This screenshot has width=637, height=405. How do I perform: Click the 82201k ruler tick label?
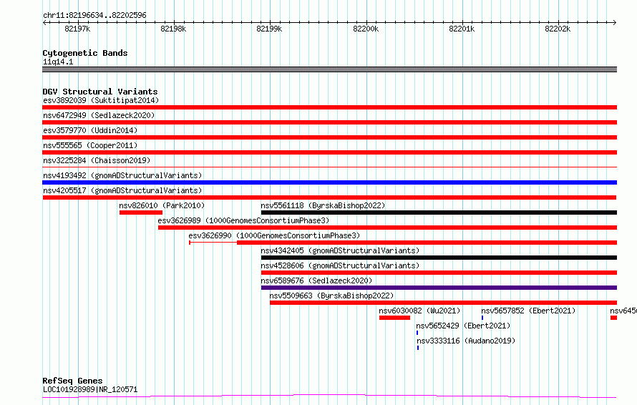[462, 29]
